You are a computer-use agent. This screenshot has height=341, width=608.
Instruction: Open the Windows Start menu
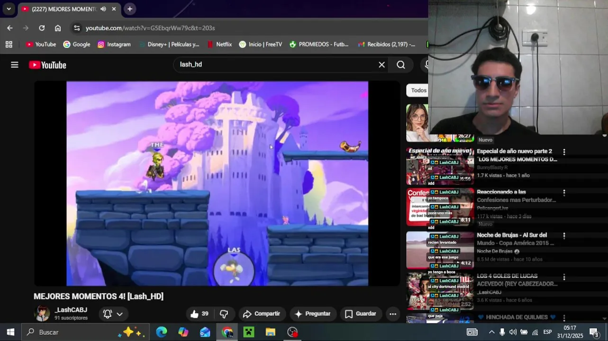pos(10,332)
